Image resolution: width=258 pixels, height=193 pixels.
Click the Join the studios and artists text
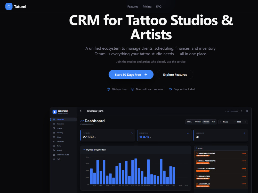coord(151,62)
